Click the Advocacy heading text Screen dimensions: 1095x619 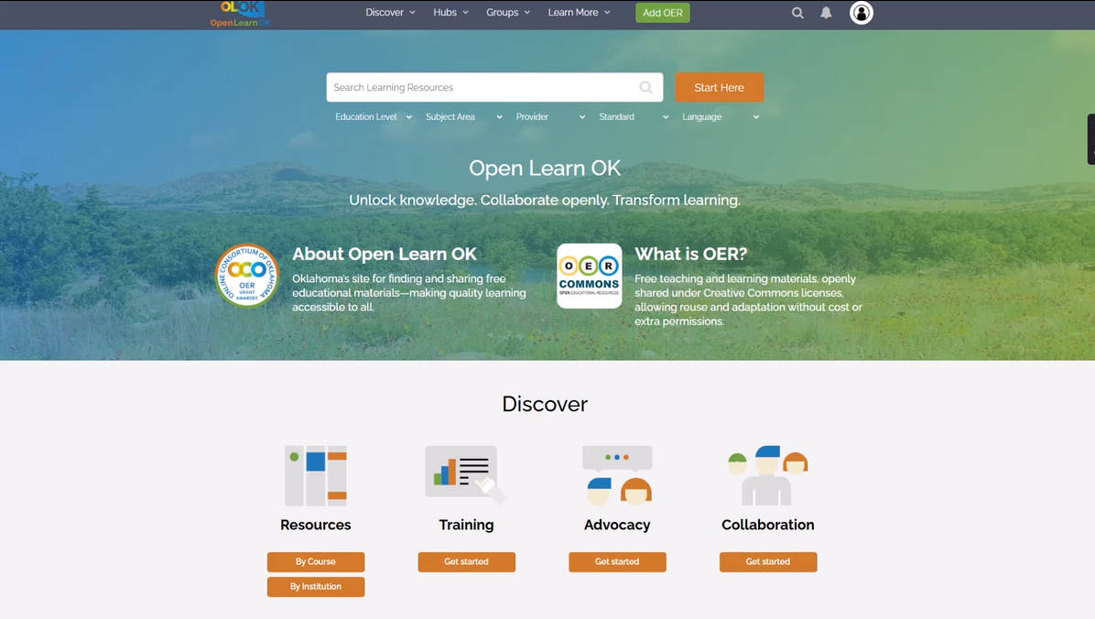point(617,525)
